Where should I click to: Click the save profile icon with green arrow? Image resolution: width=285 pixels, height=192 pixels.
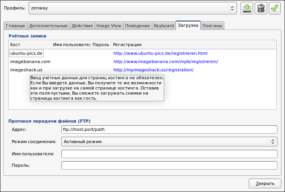[247, 8]
